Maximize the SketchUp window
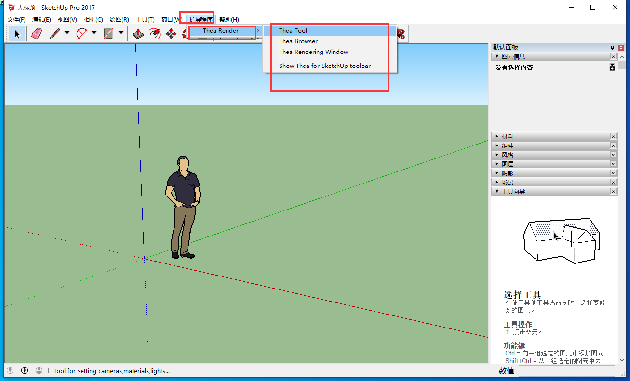 point(593,7)
